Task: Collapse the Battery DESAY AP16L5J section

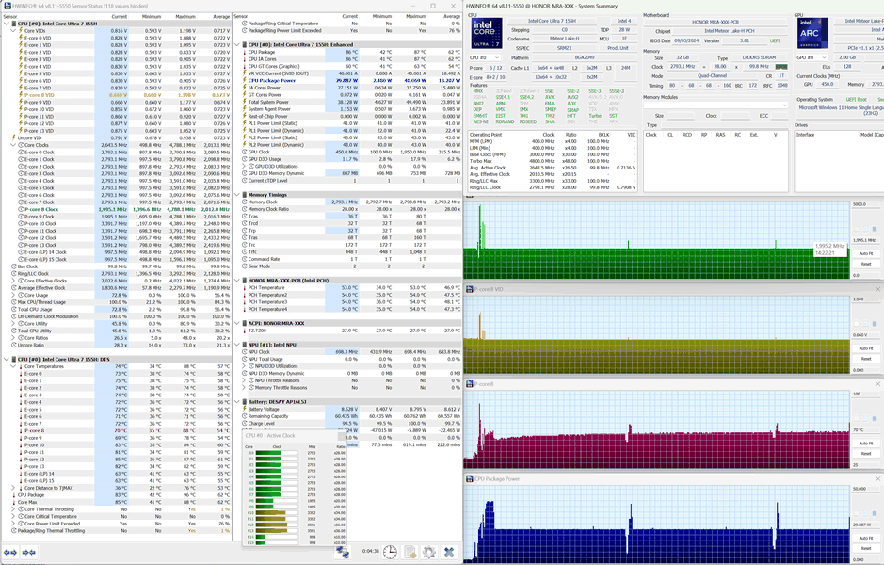Action: (237, 402)
